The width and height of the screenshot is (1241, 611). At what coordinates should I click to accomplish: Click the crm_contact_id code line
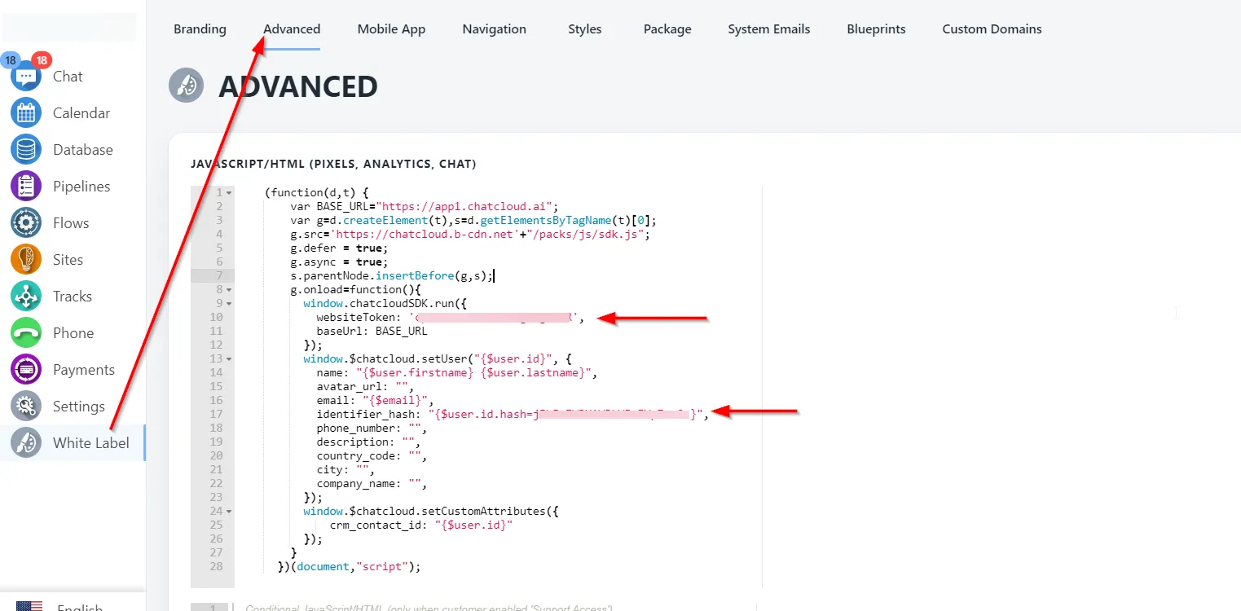(x=421, y=525)
